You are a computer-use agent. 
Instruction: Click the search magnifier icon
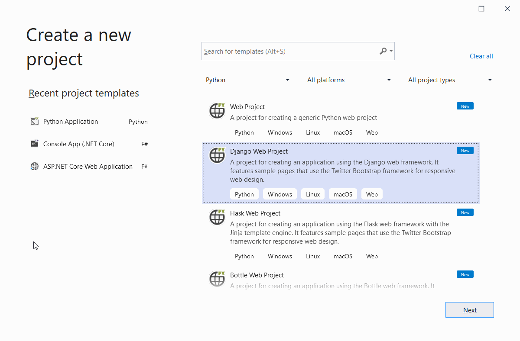pos(383,51)
